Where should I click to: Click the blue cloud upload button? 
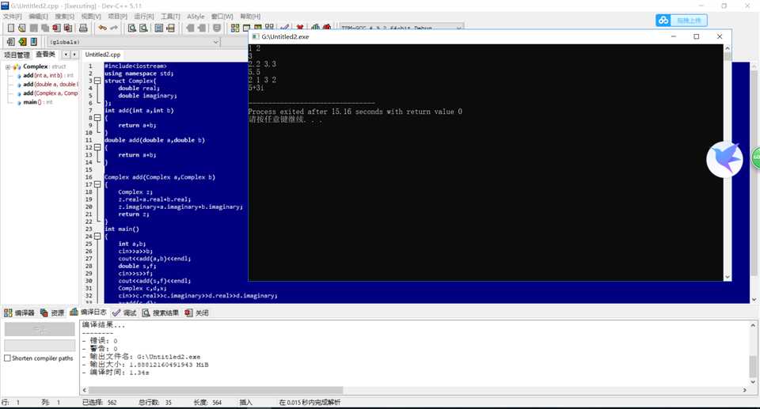682,21
